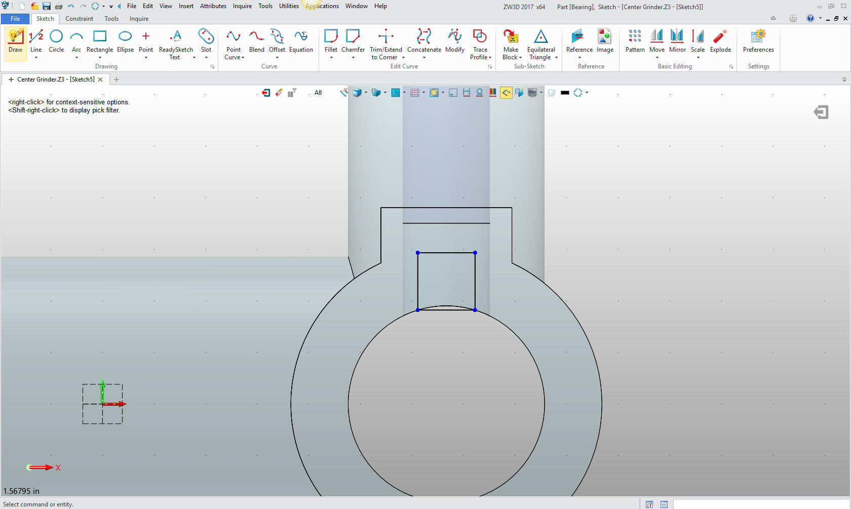
Task: Close the Center Grinder.Z3 Sketch5 tab
Action: tap(100, 80)
